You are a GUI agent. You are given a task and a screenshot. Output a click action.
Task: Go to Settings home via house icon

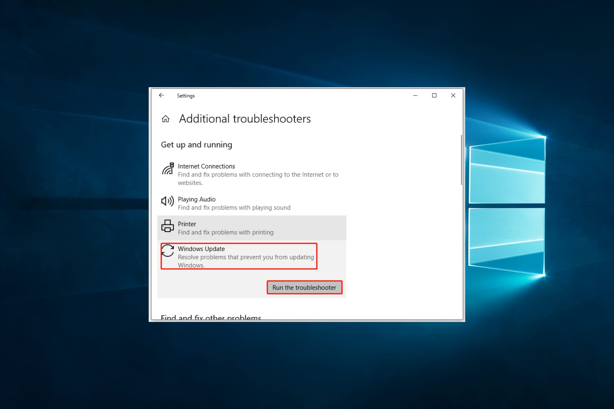pos(165,119)
